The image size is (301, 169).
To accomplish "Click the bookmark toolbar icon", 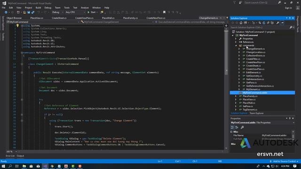I will pos(164,12).
